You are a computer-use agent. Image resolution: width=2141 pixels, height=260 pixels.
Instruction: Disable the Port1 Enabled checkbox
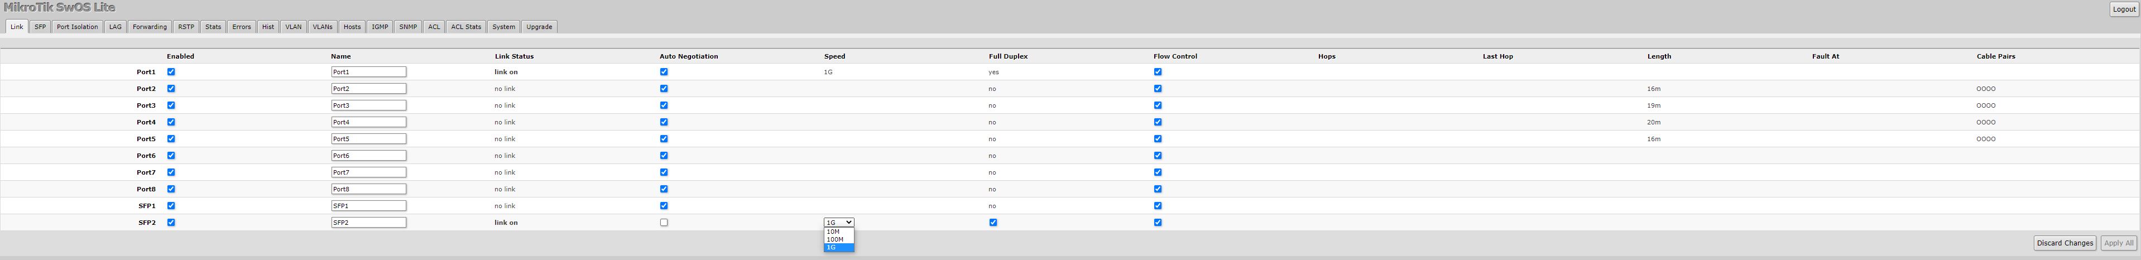(171, 73)
